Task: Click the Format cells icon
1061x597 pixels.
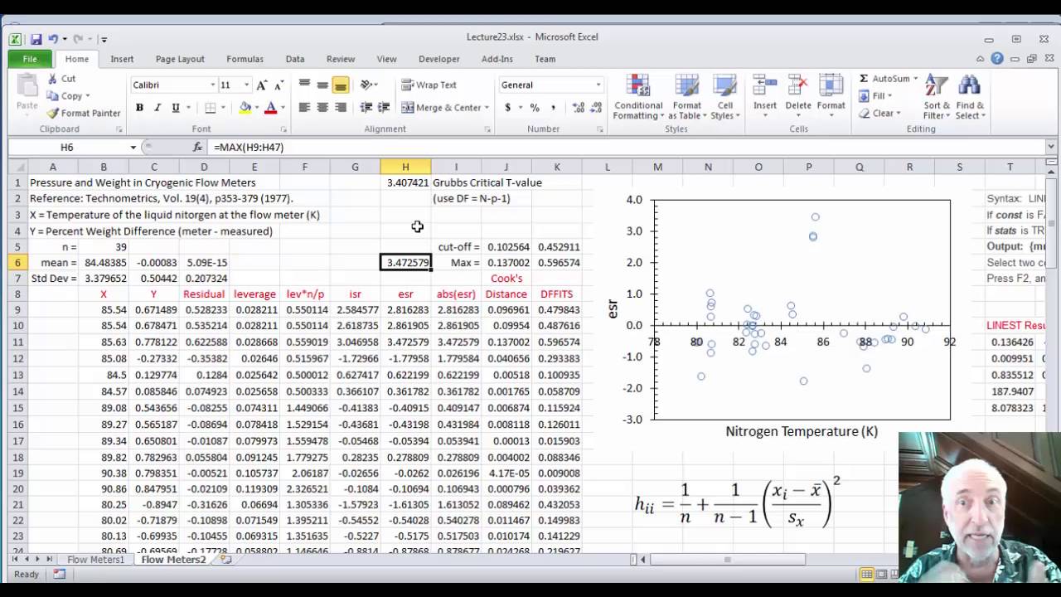Action: click(x=831, y=86)
